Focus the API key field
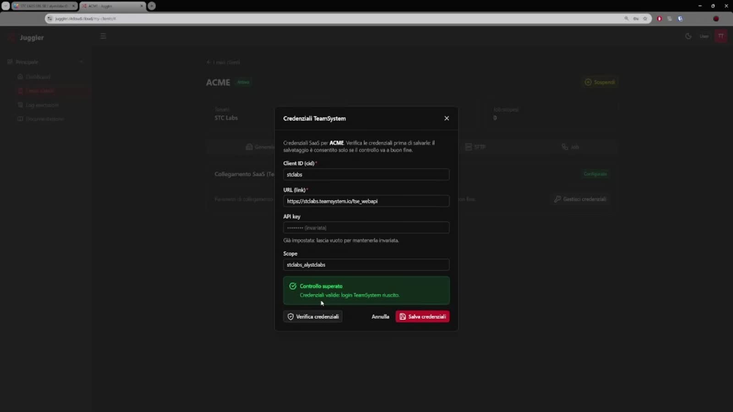The image size is (733, 412). click(x=366, y=228)
